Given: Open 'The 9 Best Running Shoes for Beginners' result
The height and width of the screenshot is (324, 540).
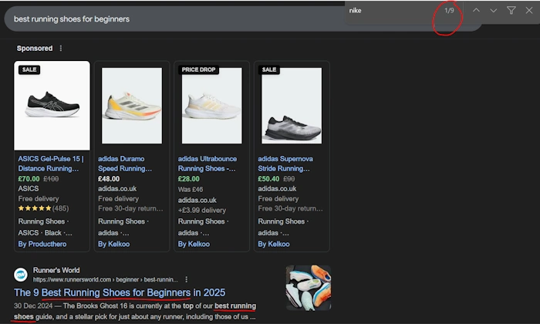Looking at the screenshot, I should click(x=120, y=292).
